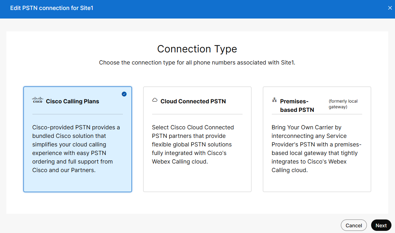Click the network icon beside Premises-based PSTN
The image size is (395, 233).
pyautogui.click(x=274, y=100)
